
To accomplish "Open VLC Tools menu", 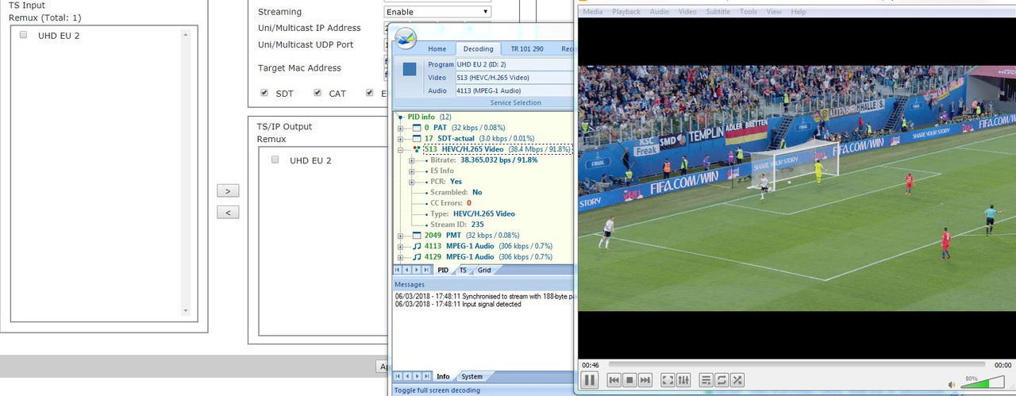I will [x=749, y=12].
